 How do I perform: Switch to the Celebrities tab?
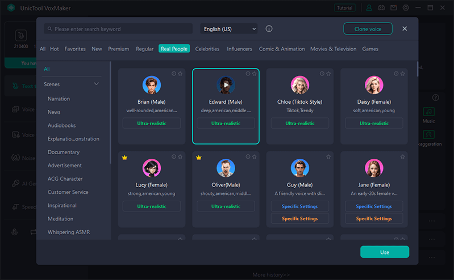(207, 49)
